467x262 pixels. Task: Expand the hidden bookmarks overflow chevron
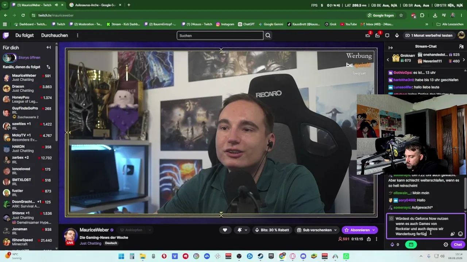(x=427, y=24)
